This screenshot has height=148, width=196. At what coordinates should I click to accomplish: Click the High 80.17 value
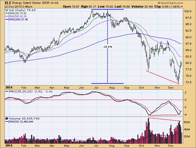pos(89,6)
